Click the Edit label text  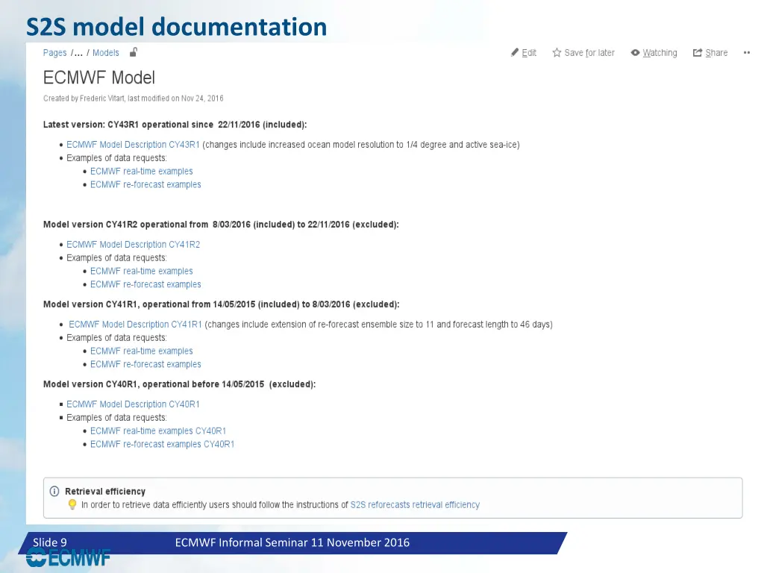pyautogui.click(x=529, y=53)
